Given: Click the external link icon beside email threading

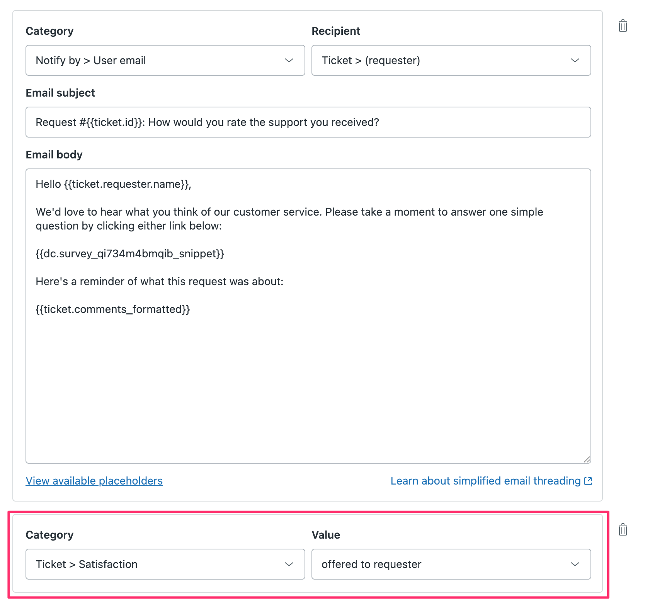Looking at the screenshot, I should 588,481.
